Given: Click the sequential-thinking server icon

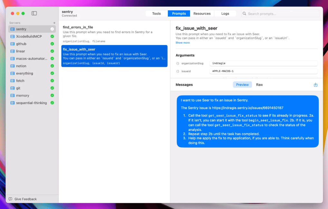Looking at the screenshot, I should pos(13,103).
